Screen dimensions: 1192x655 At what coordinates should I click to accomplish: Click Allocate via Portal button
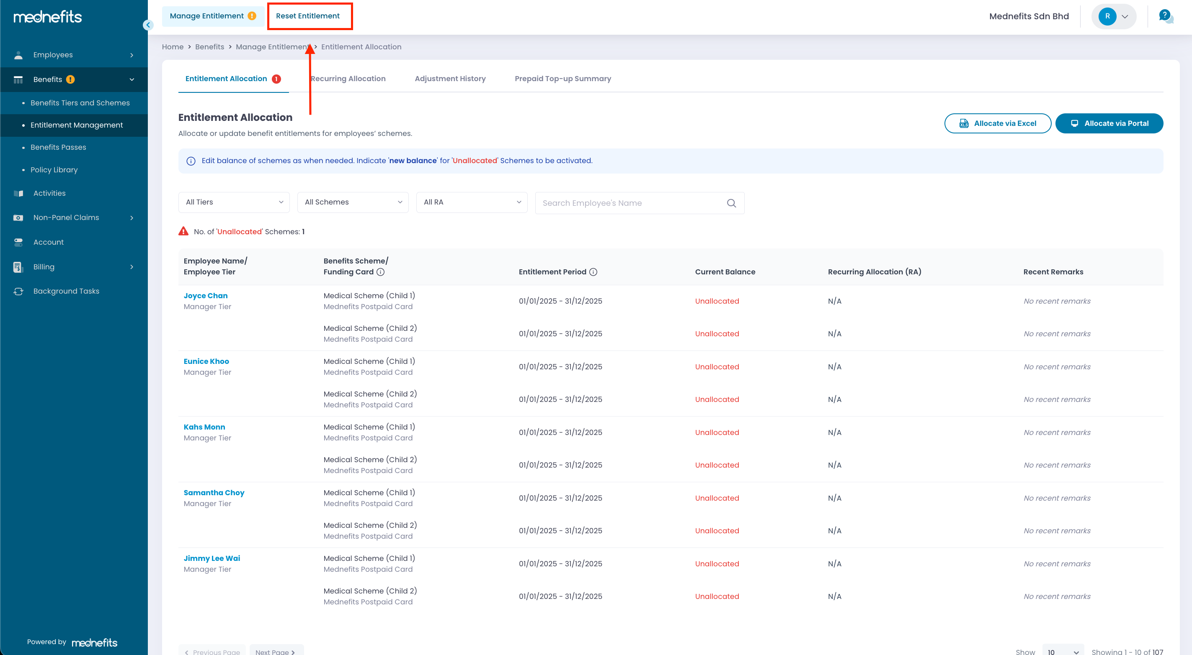(1109, 123)
